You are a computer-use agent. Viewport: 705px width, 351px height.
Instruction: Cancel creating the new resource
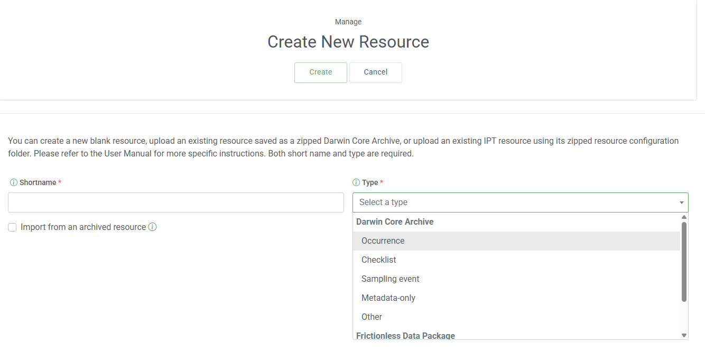(x=375, y=72)
